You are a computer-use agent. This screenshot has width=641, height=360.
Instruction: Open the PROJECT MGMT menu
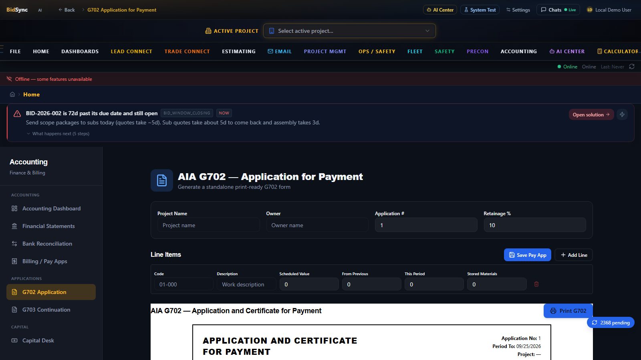coord(325,51)
